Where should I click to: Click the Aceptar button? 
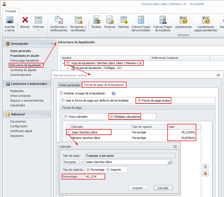138,188
